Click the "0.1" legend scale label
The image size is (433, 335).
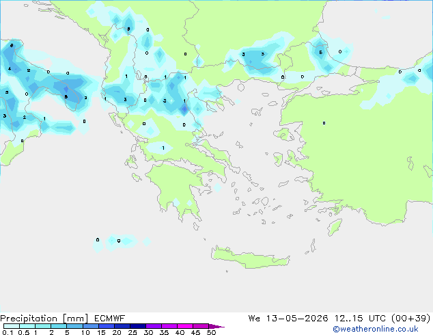8,332
